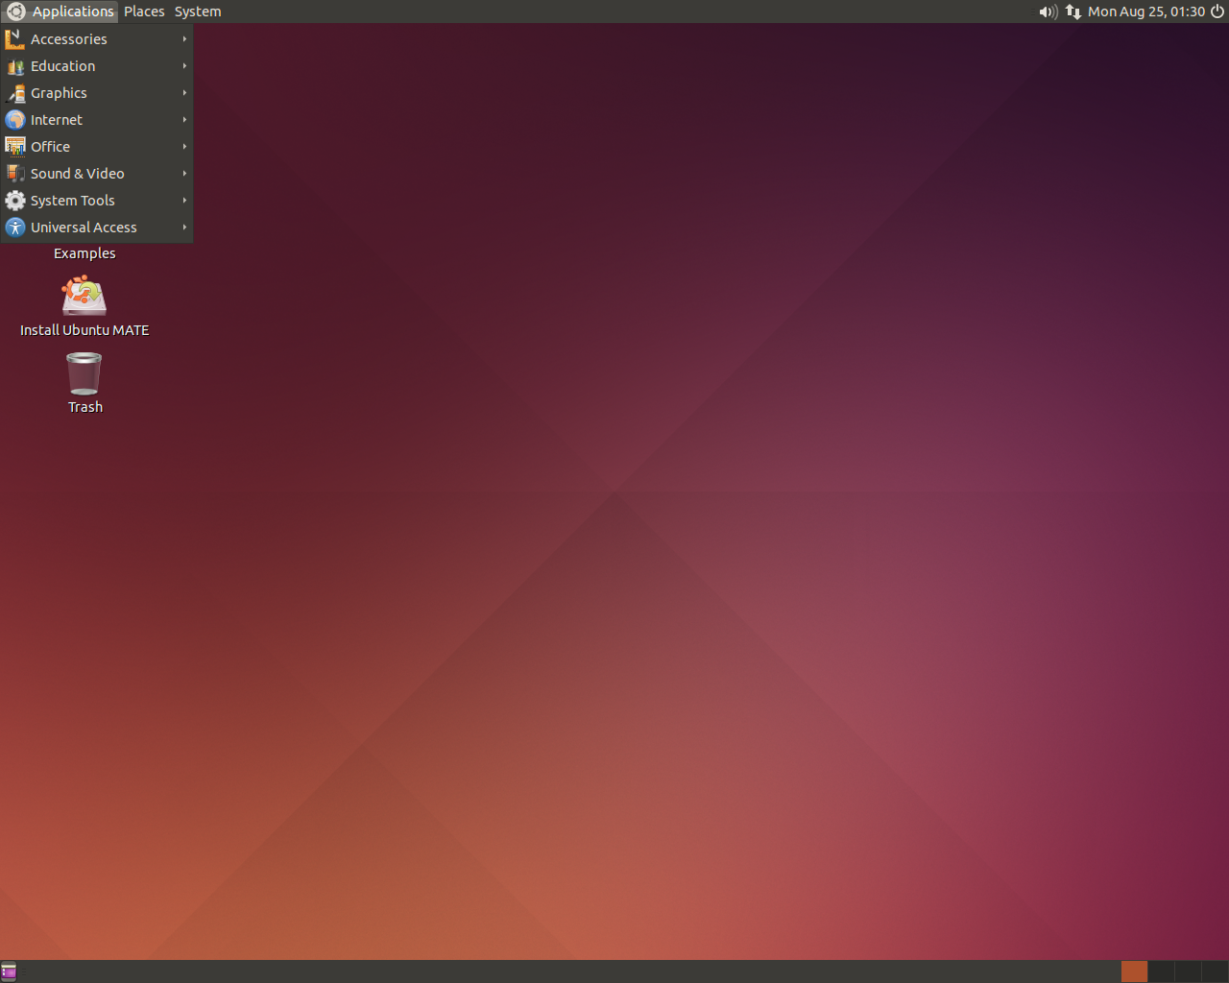The image size is (1229, 983).
Task: Open the Sound & Video category
Action: click(x=97, y=174)
